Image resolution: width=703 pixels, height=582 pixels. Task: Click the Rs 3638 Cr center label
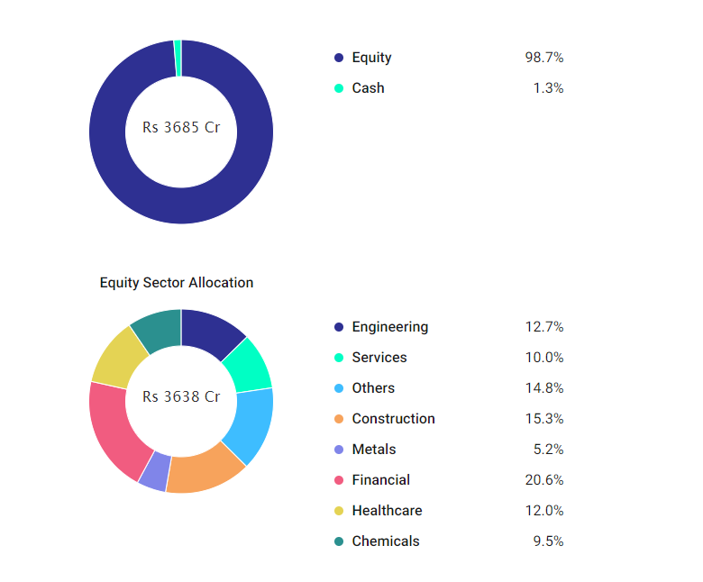tap(181, 397)
